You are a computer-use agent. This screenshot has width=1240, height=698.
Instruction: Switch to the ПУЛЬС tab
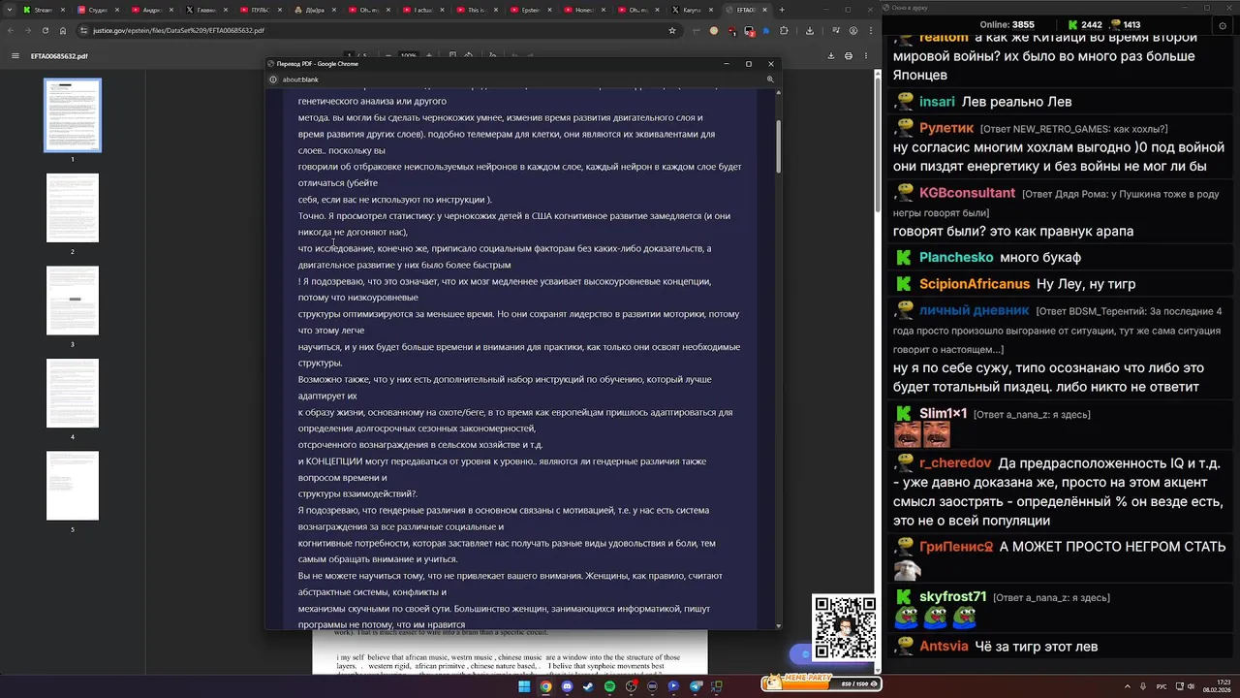pyautogui.click(x=263, y=10)
